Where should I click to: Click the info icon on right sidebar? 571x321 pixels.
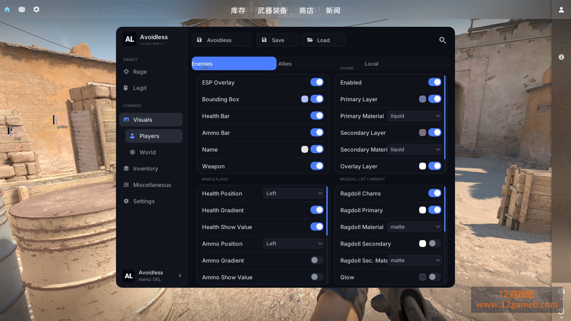click(x=561, y=57)
